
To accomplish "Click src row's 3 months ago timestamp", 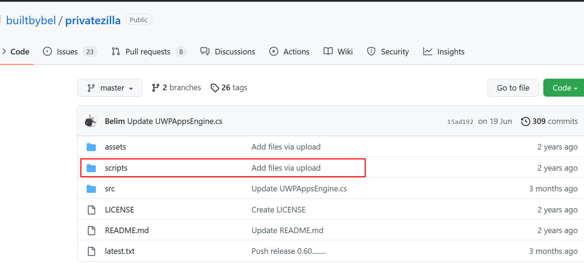I will coord(553,189).
